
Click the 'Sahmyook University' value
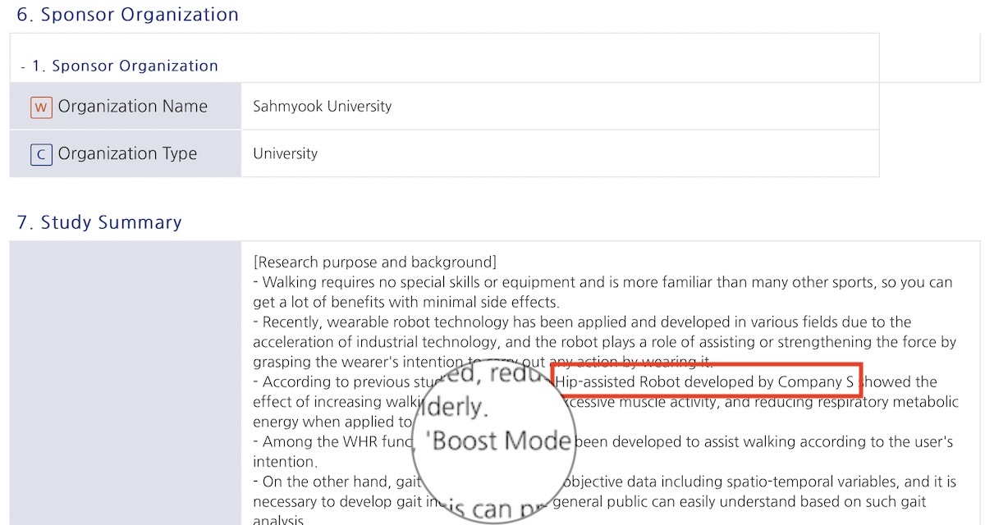pyautogui.click(x=322, y=107)
